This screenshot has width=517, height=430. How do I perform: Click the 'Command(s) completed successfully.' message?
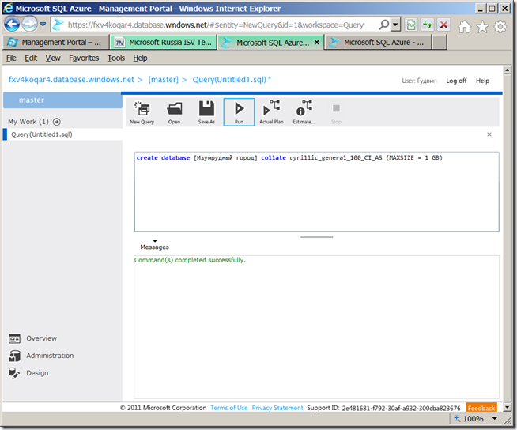click(190, 260)
